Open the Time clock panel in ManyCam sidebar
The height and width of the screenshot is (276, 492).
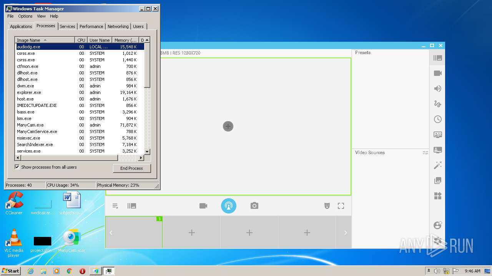click(437, 119)
